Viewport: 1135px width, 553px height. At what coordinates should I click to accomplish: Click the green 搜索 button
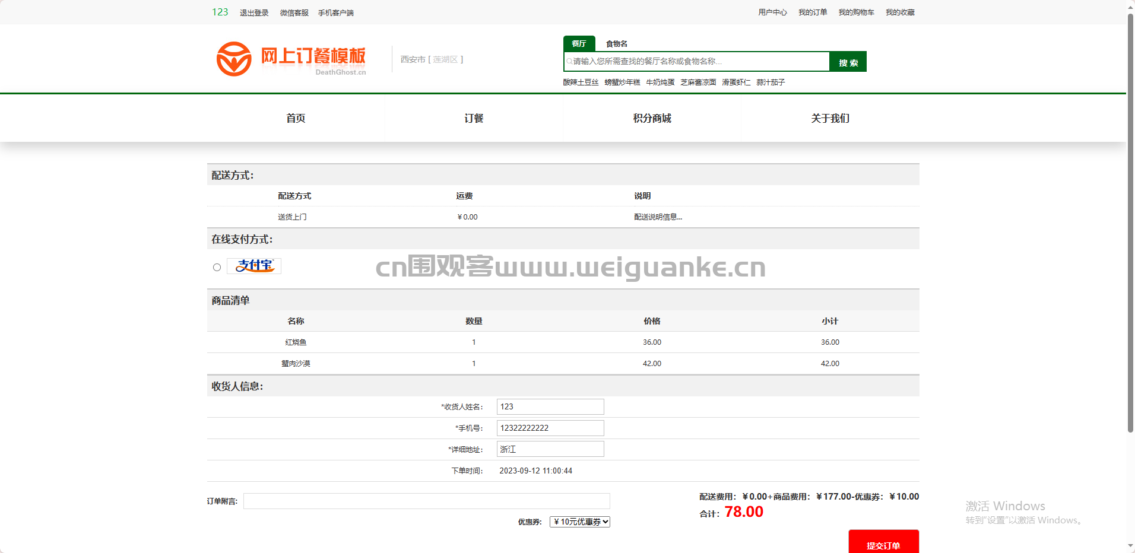(x=848, y=62)
